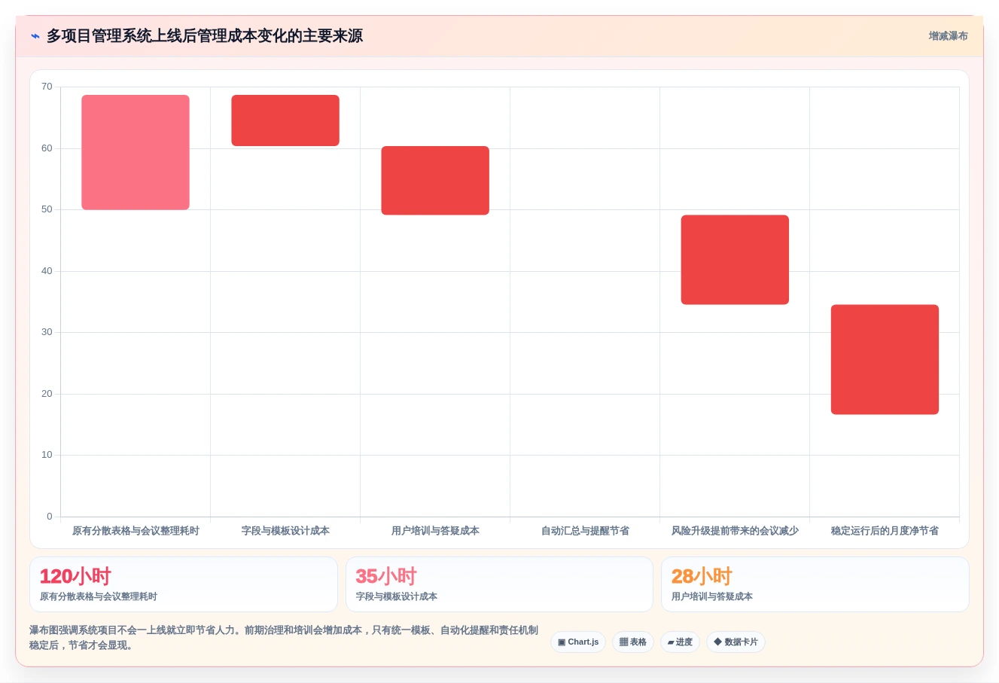Image resolution: width=999 pixels, height=683 pixels.
Task: Click the x-axis label 风险升级提前带来的会议减少
Action: 735,531
